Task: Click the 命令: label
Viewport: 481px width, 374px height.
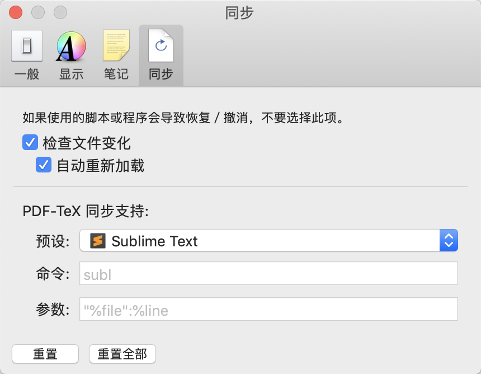Action: coord(53,274)
